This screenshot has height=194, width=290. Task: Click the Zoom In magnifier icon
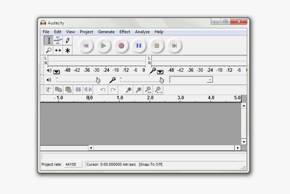pyautogui.click(x=128, y=90)
